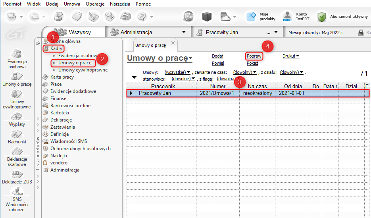This screenshot has width=371, height=218.
Task: Expand the Administracja group dropdown
Action: 184,32
